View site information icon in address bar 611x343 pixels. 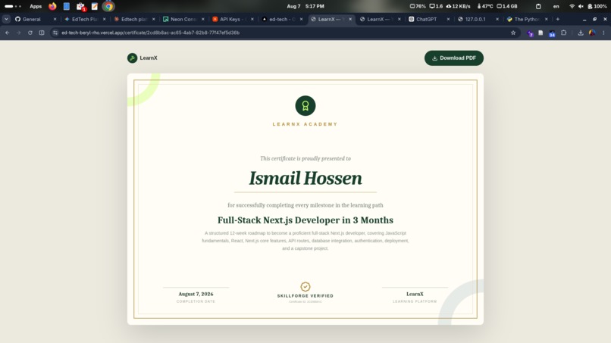click(55, 33)
